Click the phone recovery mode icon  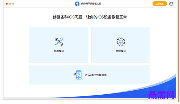[x=78, y=75]
